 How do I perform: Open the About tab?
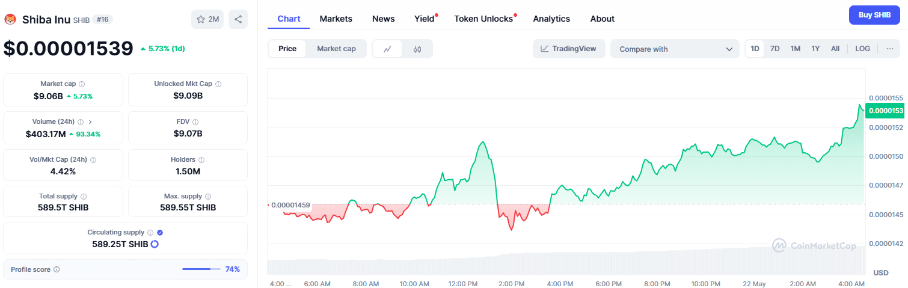pos(602,19)
